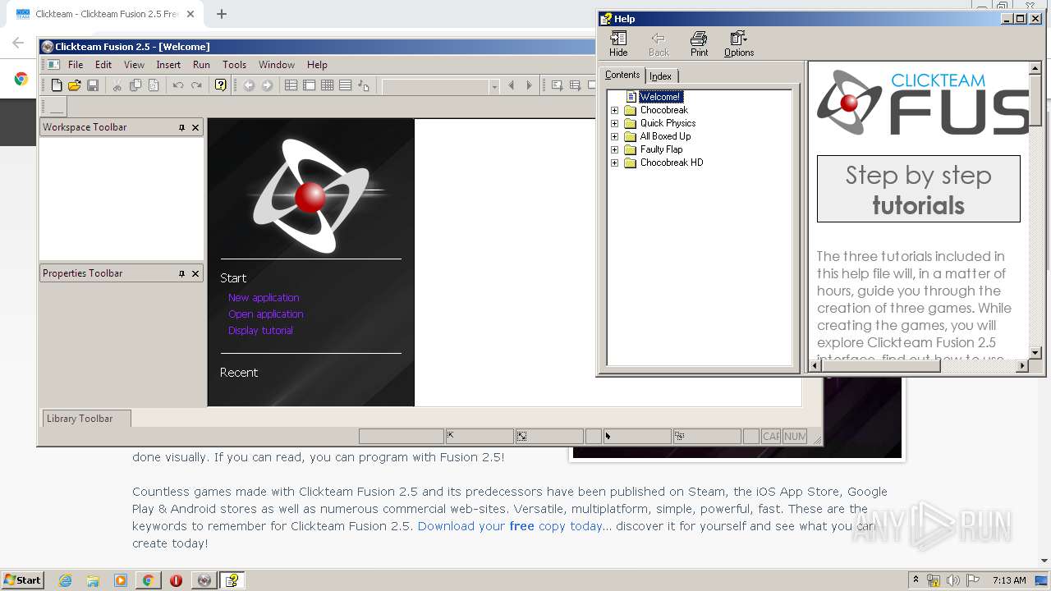Image resolution: width=1051 pixels, height=591 pixels.
Task: Click the Undo arrow icon
Action: pyautogui.click(x=178, y=85)
